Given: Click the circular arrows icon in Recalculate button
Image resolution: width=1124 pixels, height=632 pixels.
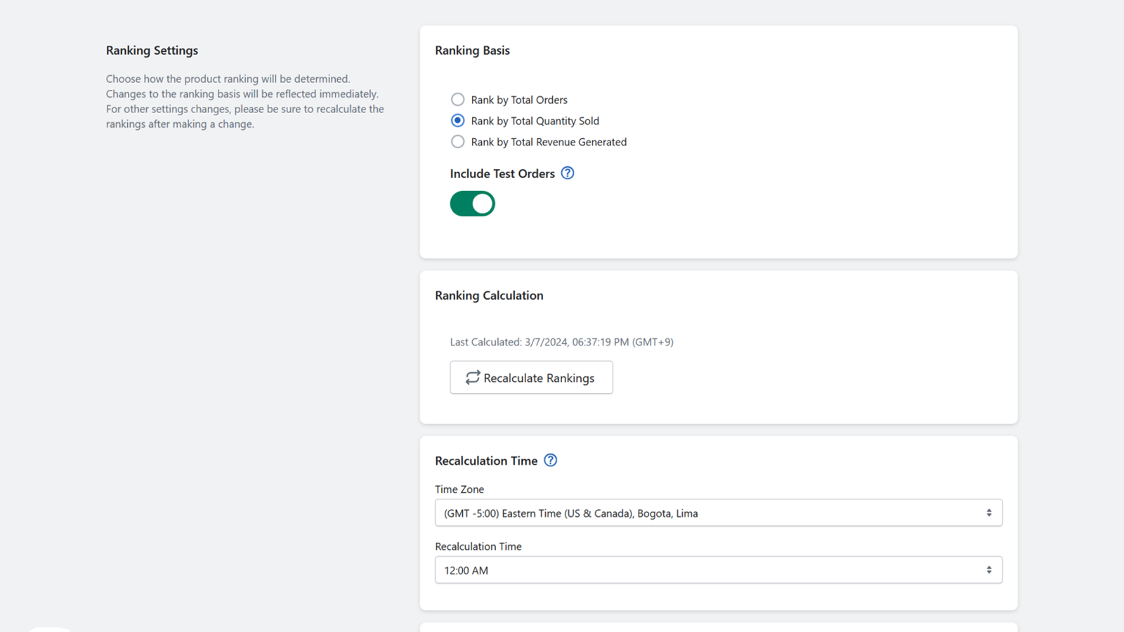Looking at the screenshot, I should 473,378.
